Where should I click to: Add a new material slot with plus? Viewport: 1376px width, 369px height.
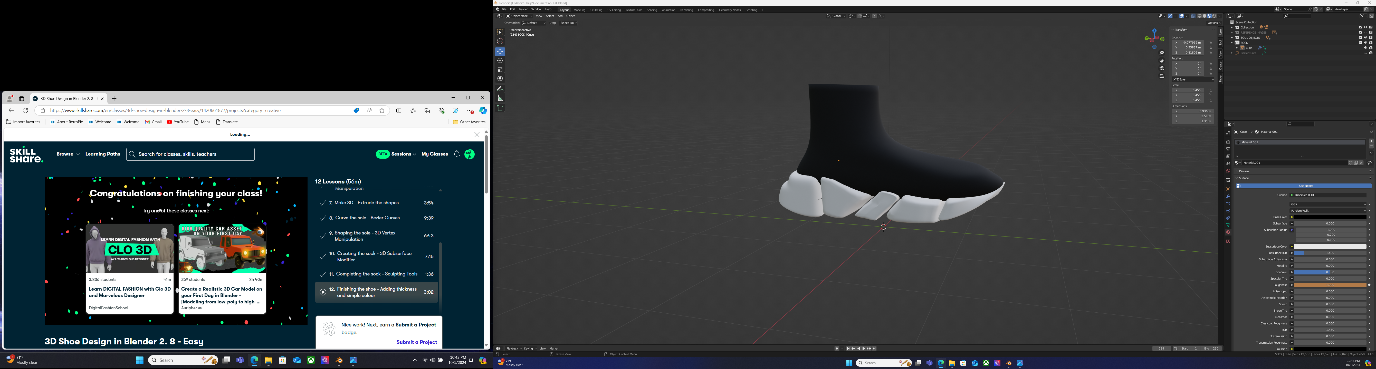(1371, 141)
